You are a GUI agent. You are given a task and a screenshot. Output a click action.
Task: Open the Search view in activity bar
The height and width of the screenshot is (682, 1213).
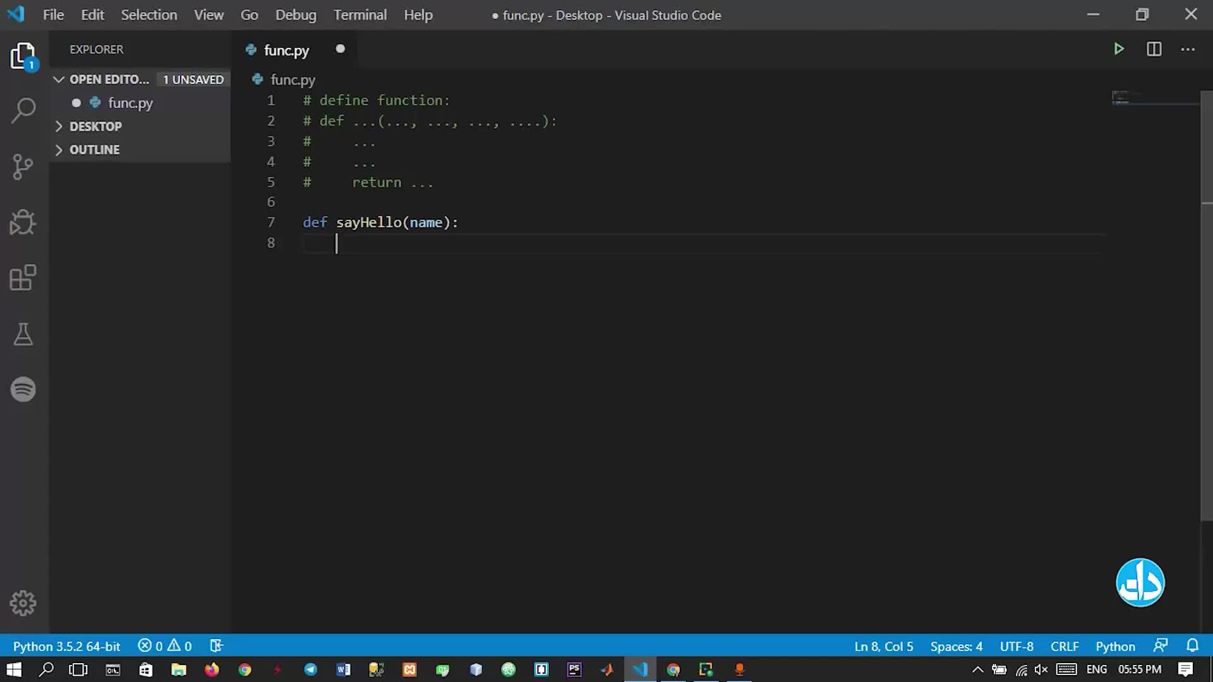tap(23, 111)
